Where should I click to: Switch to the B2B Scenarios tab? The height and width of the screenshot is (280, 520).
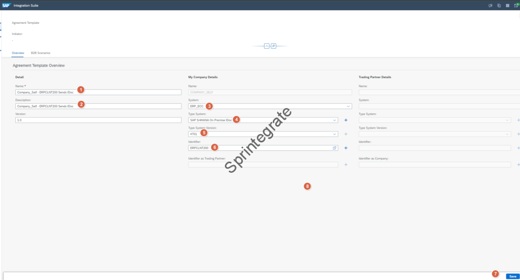point(41,53)
